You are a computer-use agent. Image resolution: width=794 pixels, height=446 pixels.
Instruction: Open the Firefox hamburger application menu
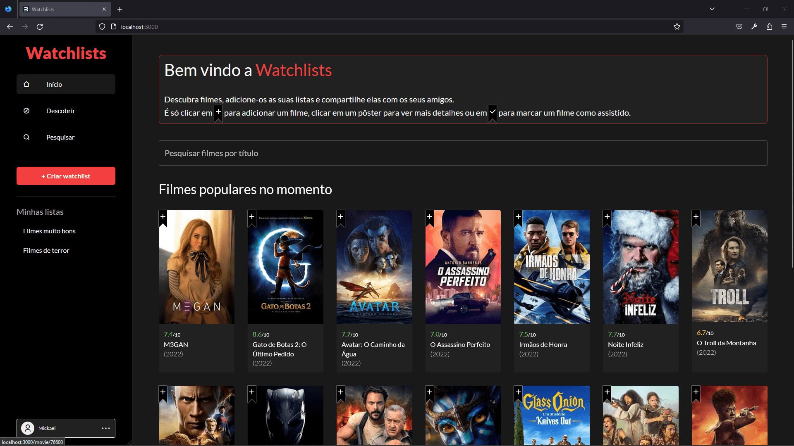[x=784, y=27]
